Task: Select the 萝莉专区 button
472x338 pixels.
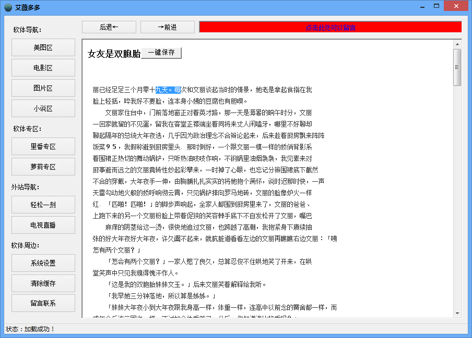Action: [x=43, y=167]
